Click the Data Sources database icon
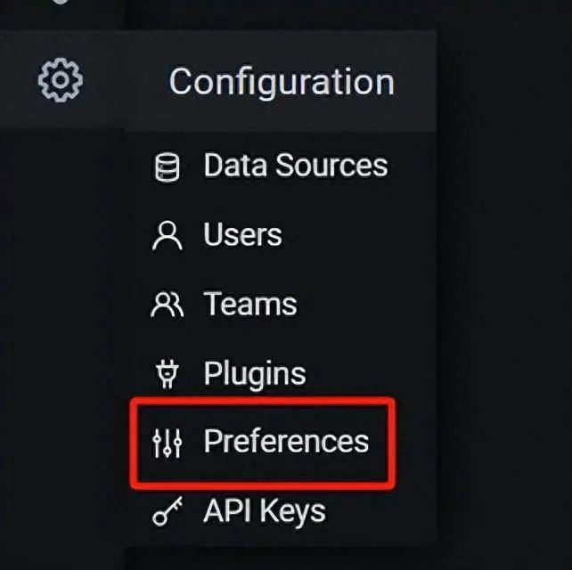 point(167,167)
